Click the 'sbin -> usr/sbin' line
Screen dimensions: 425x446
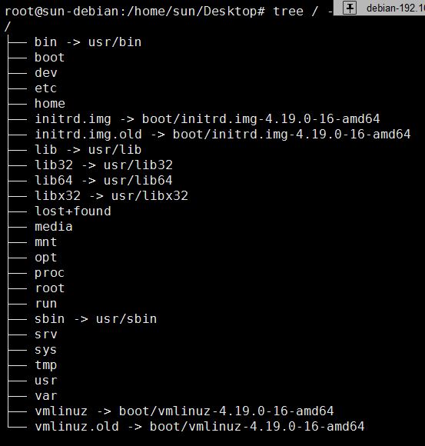coord(96,319)
